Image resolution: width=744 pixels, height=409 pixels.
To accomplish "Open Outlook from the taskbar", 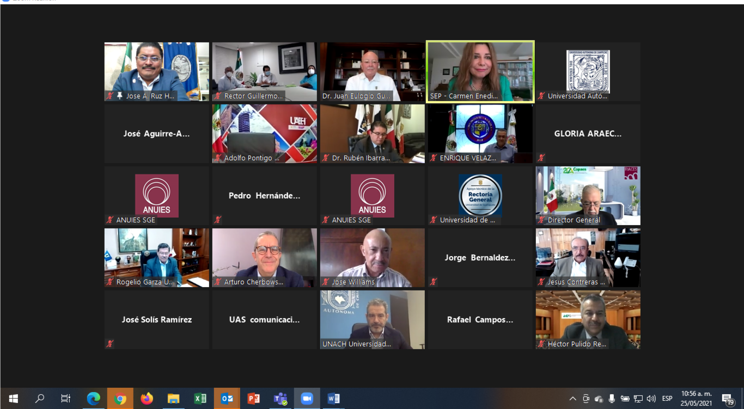I will [x=227, y=399].
